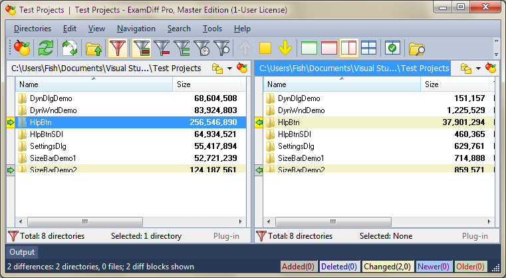Sort left pane by Name column
The width and height of the screenshot is (506, 278).
click(94, 84)
